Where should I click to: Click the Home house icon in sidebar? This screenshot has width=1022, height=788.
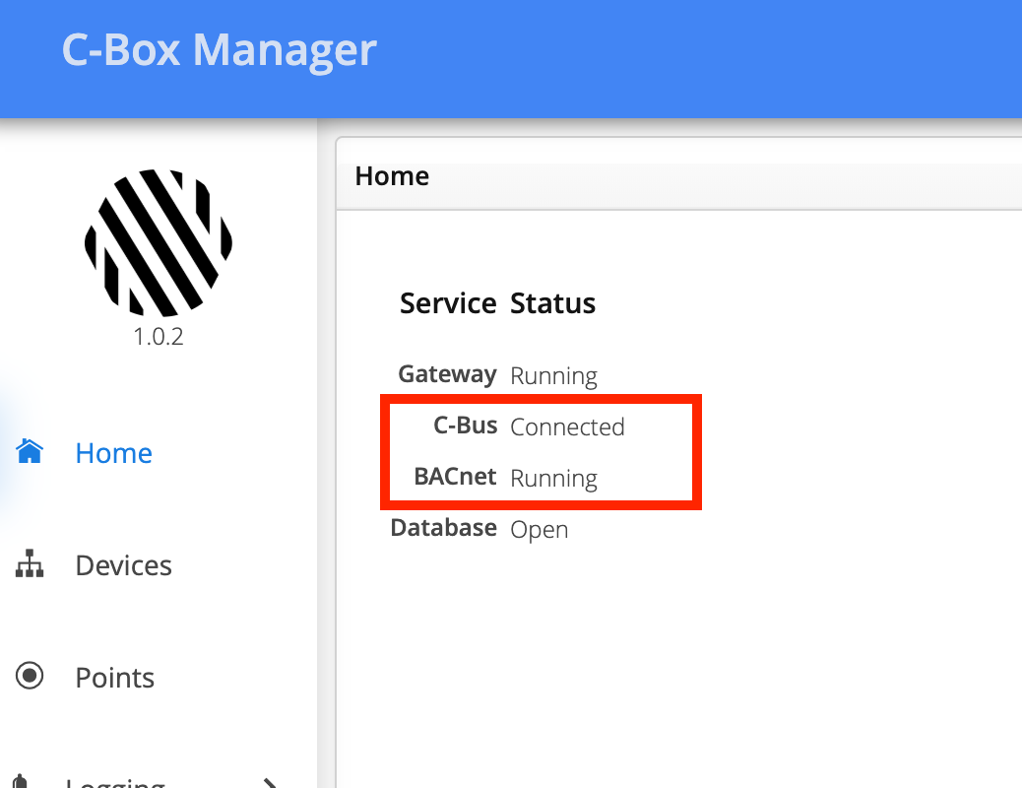31,452
